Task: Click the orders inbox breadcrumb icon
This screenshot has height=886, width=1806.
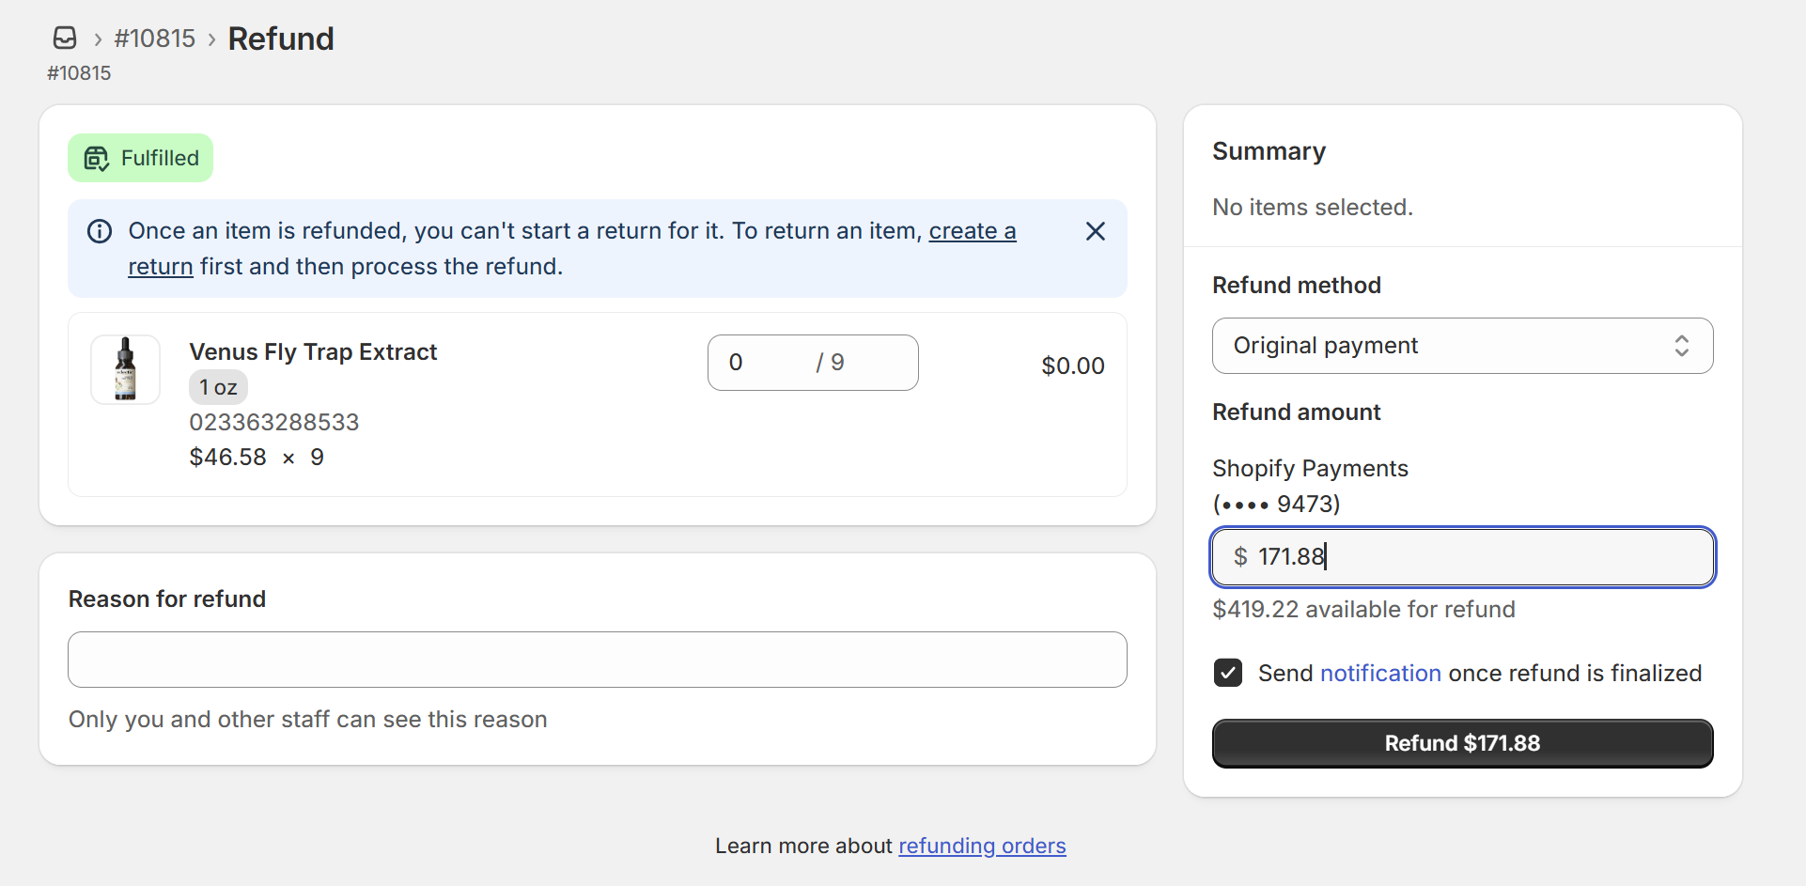Action: pos(65,38)
